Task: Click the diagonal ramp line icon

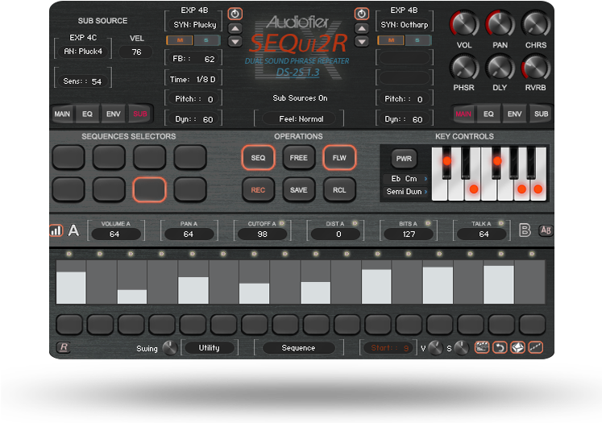Action: click(x=536, y=347)
